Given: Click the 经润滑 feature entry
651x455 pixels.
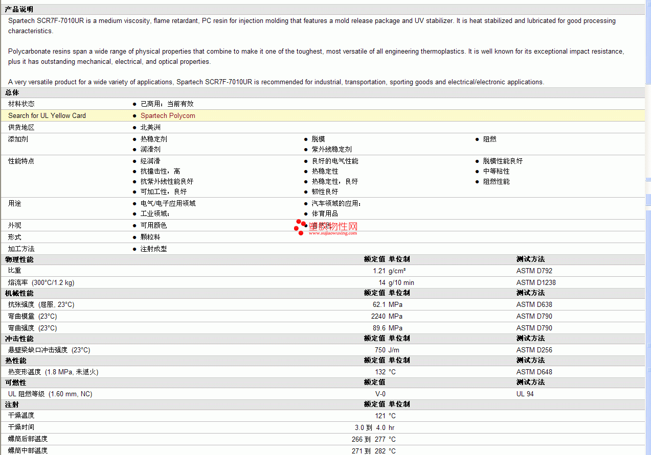Looking at the screenshot, I should [x=150, y=161].
